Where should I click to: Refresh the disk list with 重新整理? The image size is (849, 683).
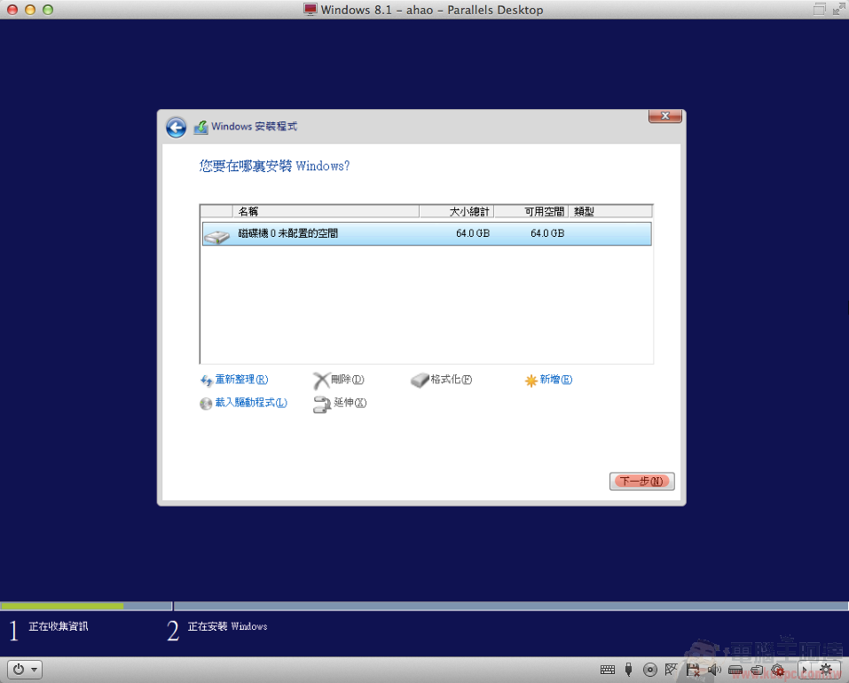(241, 380)
